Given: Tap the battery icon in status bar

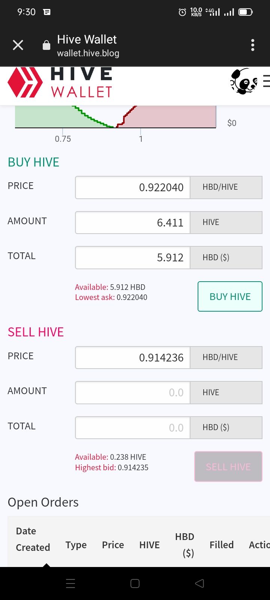Looking at the screenshot, I should click(246, 12).
